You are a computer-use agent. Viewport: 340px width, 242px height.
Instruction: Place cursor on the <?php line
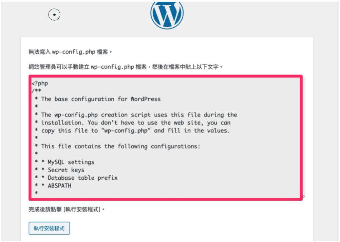point(40,84)
